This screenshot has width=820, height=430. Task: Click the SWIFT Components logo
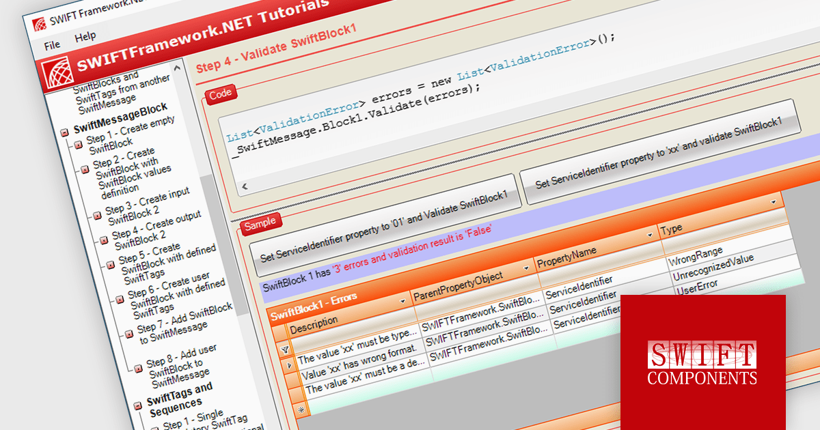[702, 362]
